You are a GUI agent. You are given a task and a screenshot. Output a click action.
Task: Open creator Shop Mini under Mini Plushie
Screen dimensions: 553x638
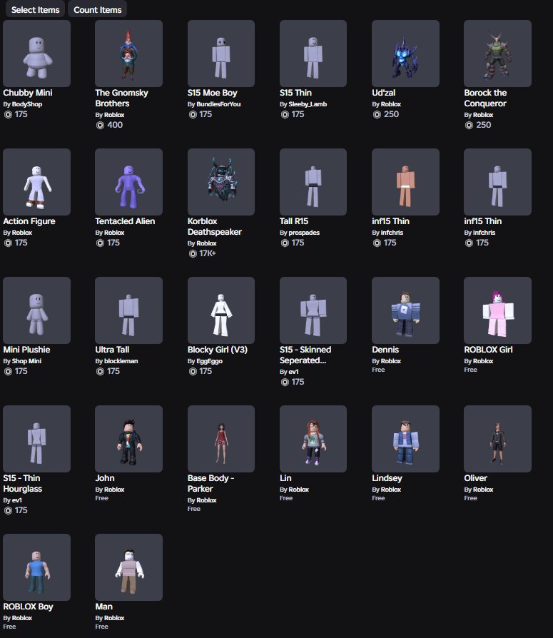coord(26,361)
